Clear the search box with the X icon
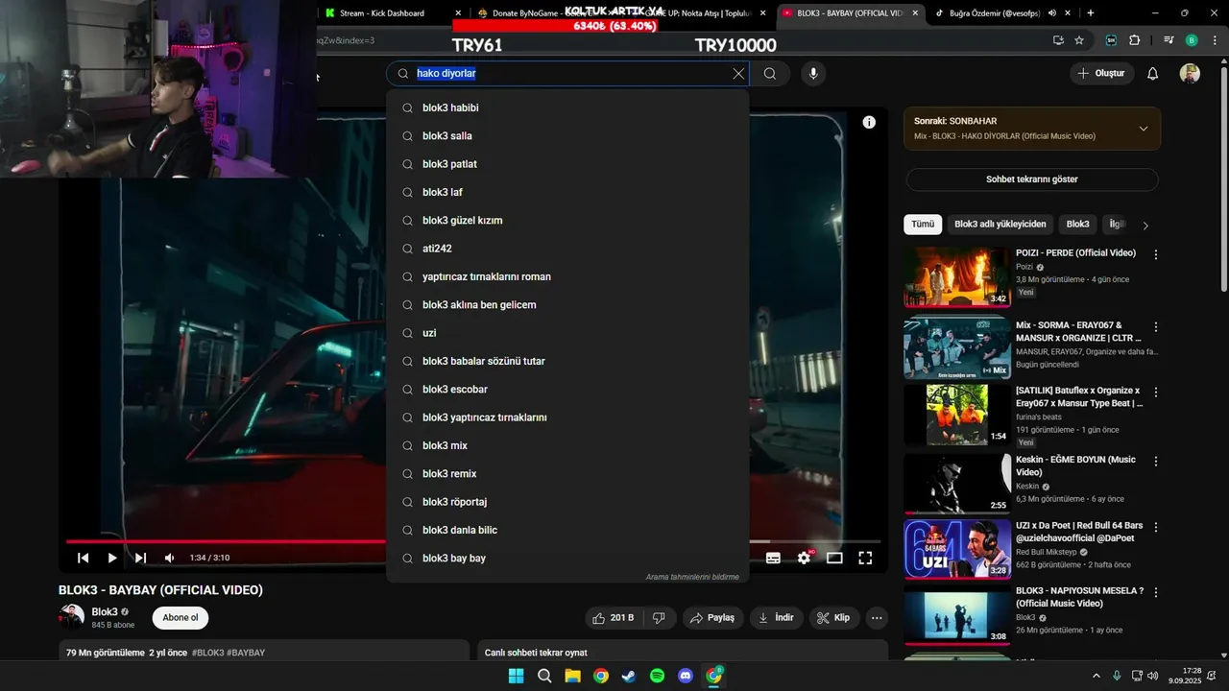1229x691 pixels. click(x=738, y=74)
